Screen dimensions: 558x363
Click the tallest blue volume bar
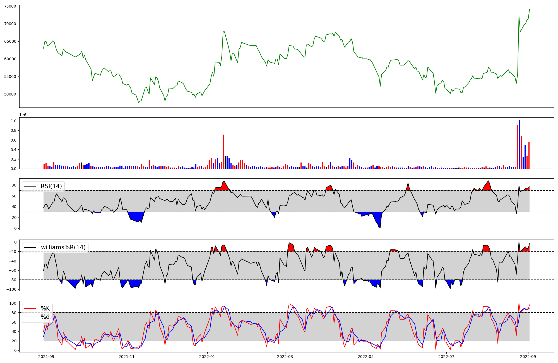[519, 144]
